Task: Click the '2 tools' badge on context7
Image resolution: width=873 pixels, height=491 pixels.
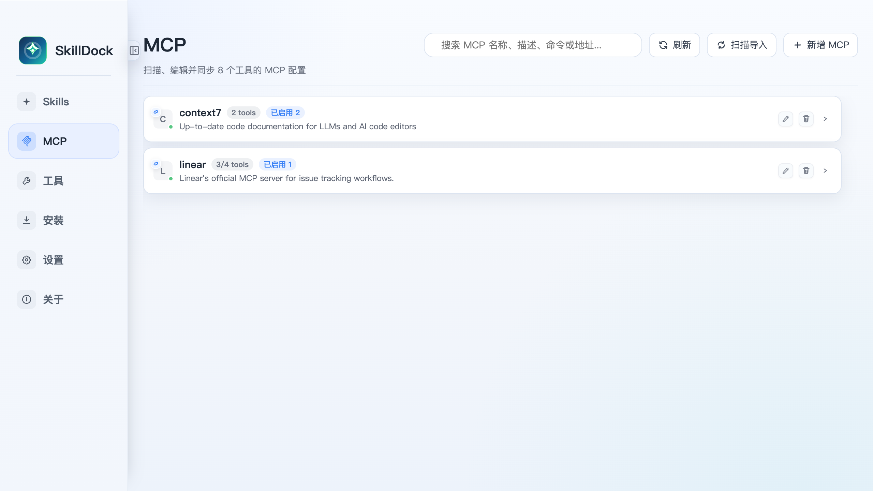Action: point(243,113)
